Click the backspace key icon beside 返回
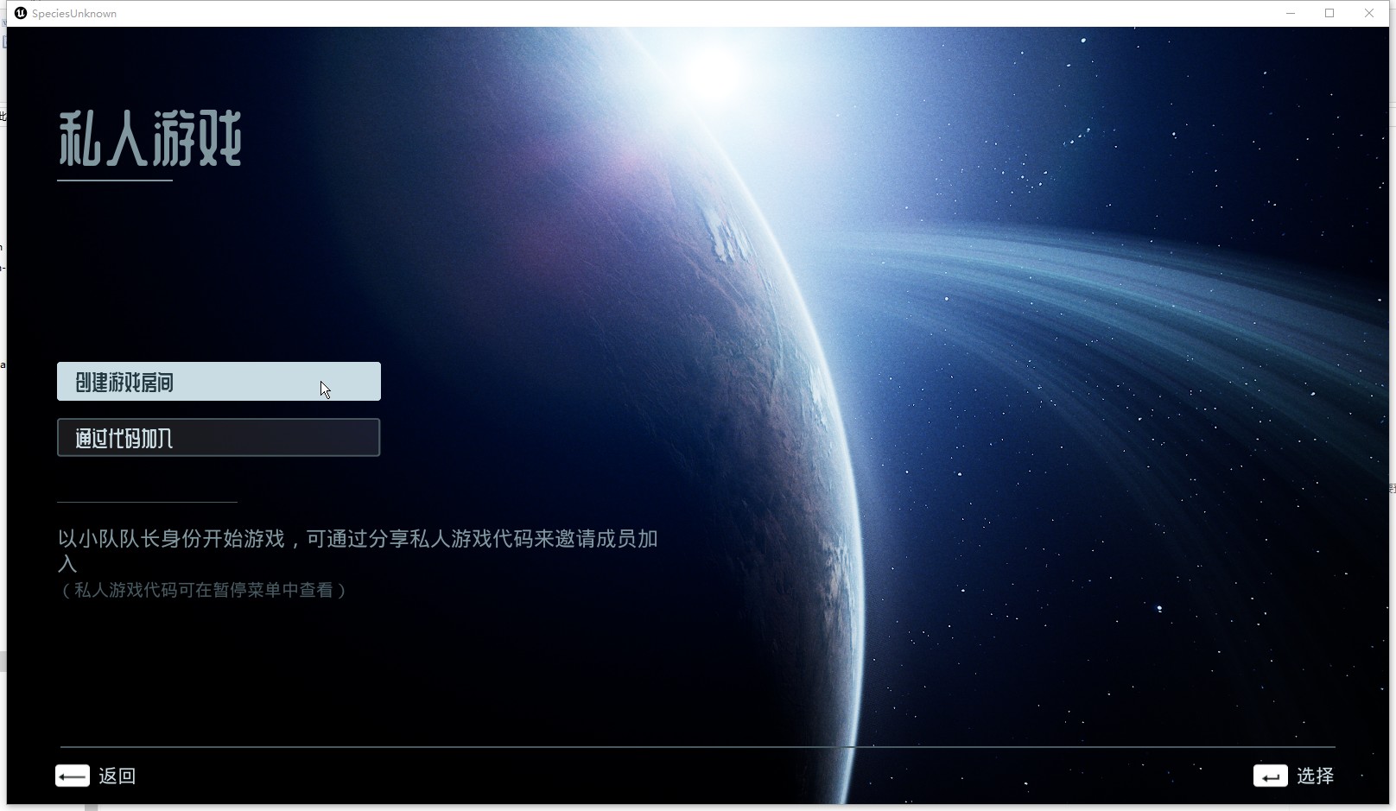 [x=73, y=776]
